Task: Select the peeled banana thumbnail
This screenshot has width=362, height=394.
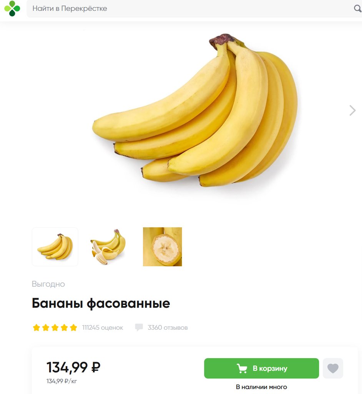Action: 108,247
